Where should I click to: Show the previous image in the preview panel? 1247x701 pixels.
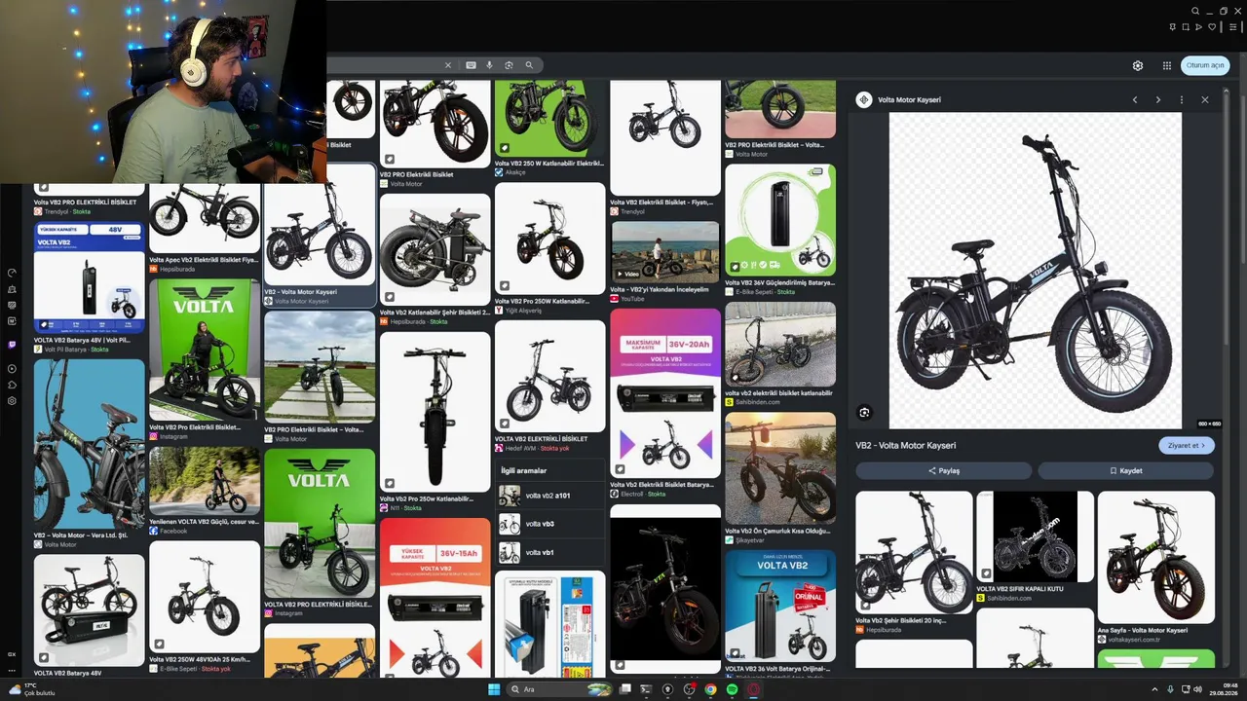1135,99
